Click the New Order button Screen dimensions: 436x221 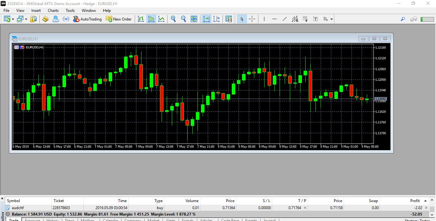119,19
